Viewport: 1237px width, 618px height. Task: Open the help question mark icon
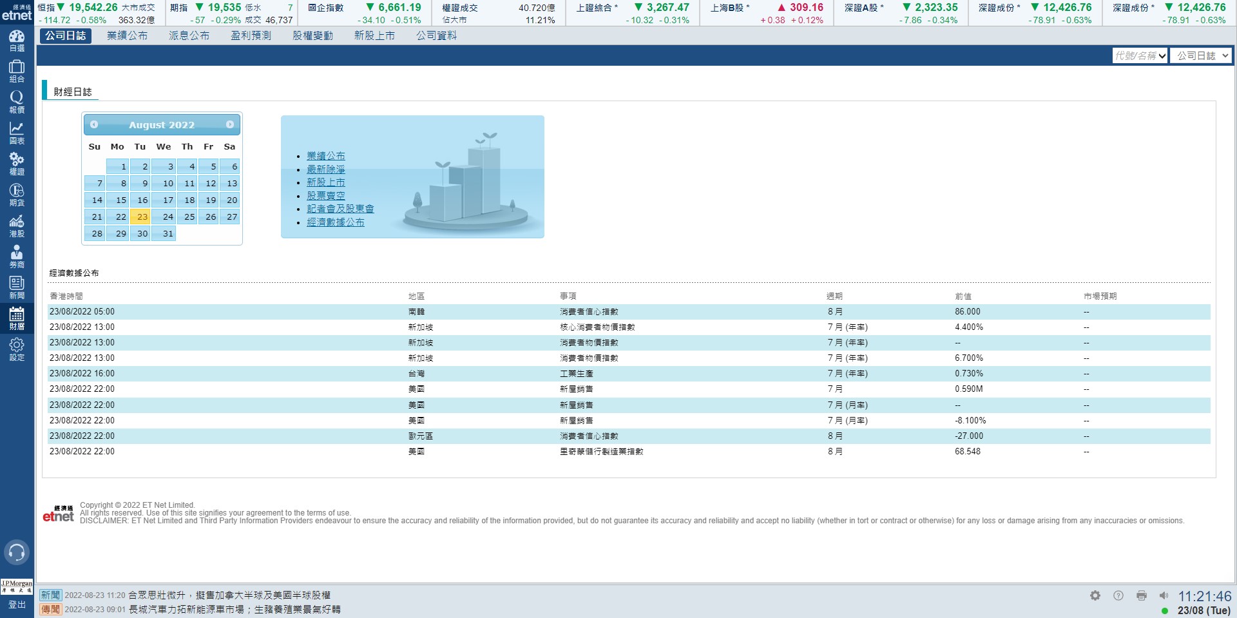[x=1118, y=595]
